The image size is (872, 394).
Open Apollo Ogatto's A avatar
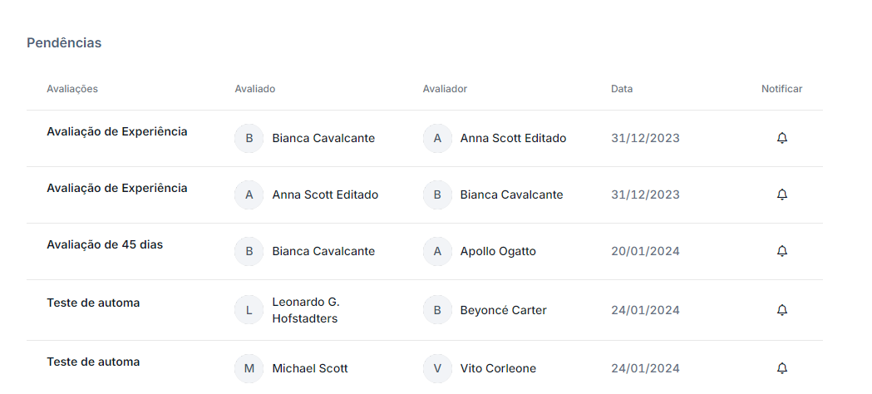point(437,251)
